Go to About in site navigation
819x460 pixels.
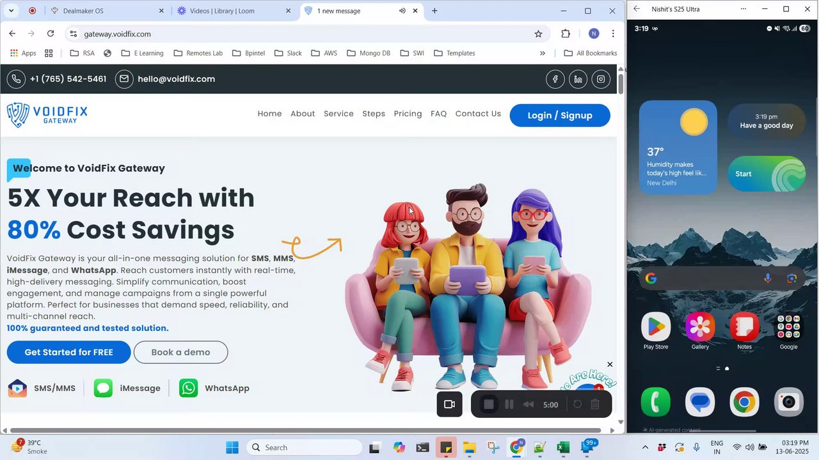point(303,114)
